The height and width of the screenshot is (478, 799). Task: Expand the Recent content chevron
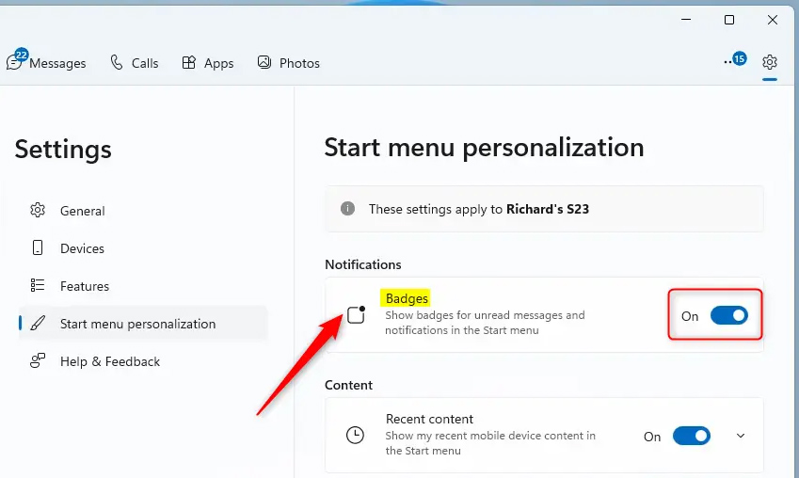tap(741, 436)
